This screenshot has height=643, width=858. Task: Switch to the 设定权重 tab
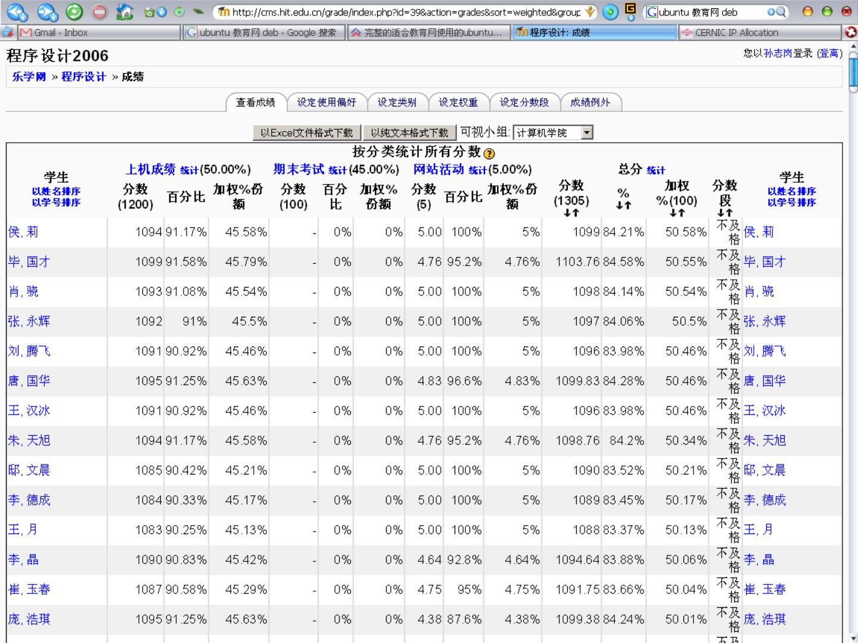458,102
